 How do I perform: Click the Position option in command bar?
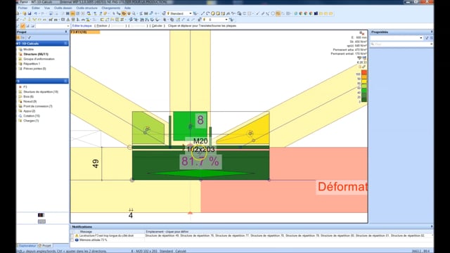[102, 26]
